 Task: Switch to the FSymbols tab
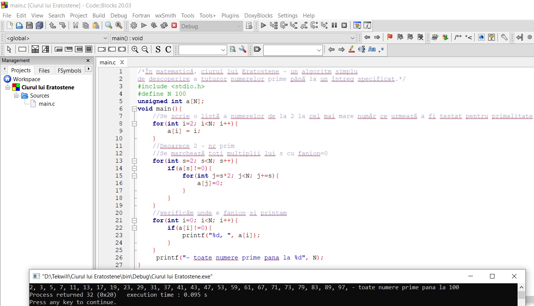coord(69,70)
